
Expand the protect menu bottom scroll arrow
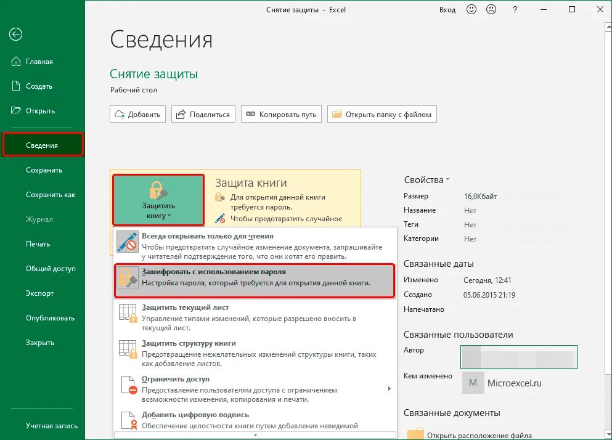point(255,435)
